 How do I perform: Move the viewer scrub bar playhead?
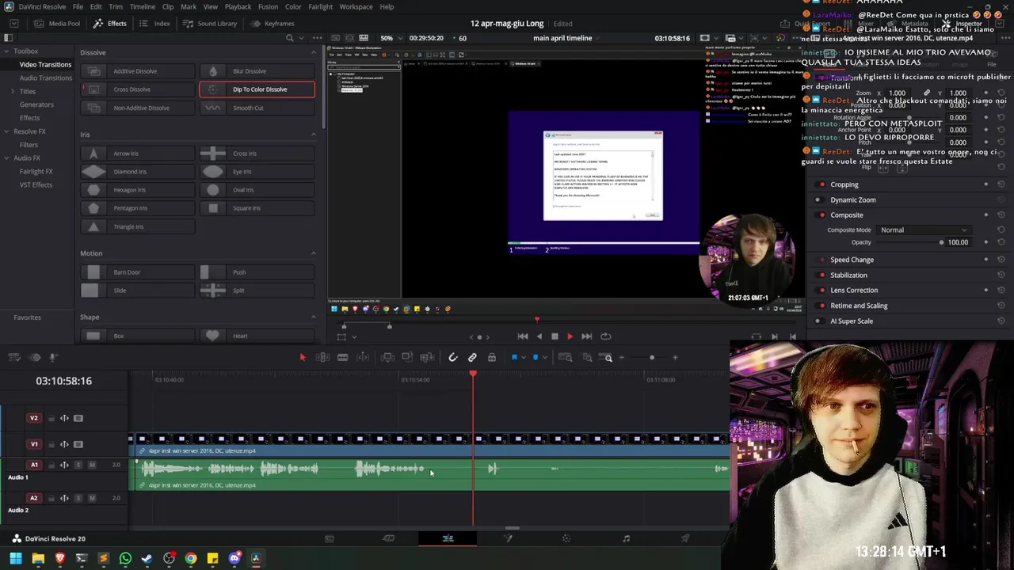pyautogui.click(x=536, y=320)
